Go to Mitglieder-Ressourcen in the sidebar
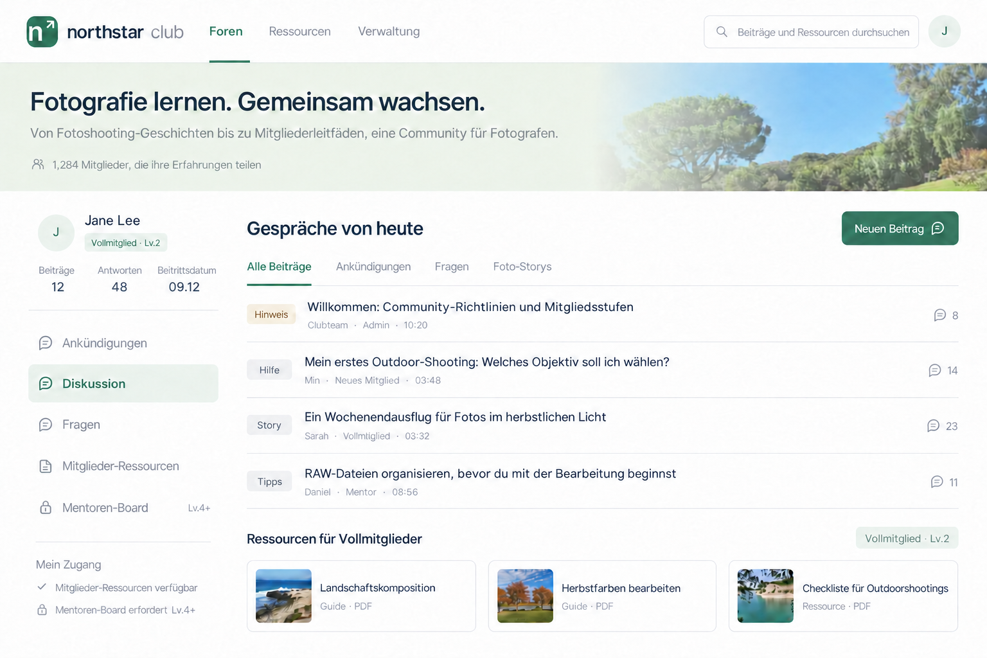Viewport: 987px width, 658px height. 123,467
